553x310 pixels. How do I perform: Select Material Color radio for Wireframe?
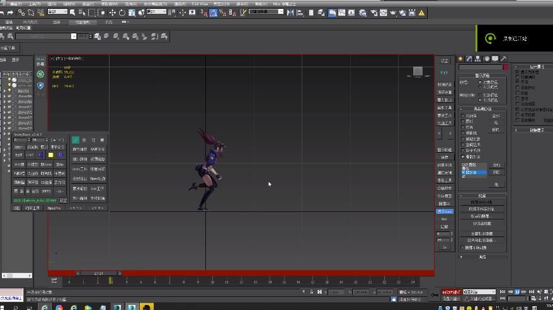pyautogui.click(x=480, y=87)
